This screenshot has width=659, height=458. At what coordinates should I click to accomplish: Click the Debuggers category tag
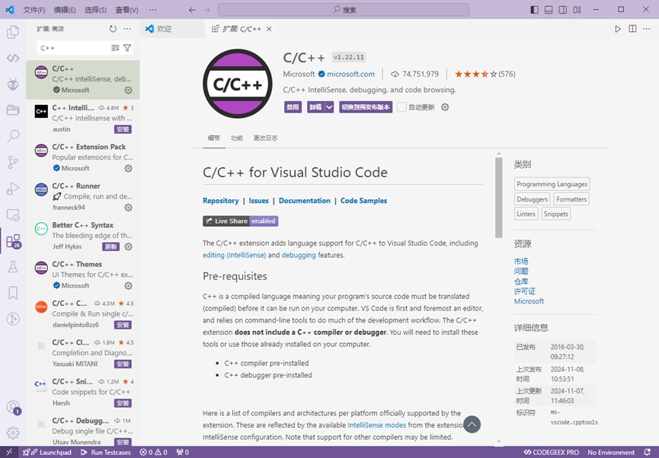coord(532,199)
